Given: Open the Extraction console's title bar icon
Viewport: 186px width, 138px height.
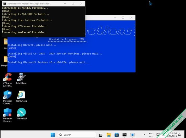Looking at the screenshot, I should (5, 4).
